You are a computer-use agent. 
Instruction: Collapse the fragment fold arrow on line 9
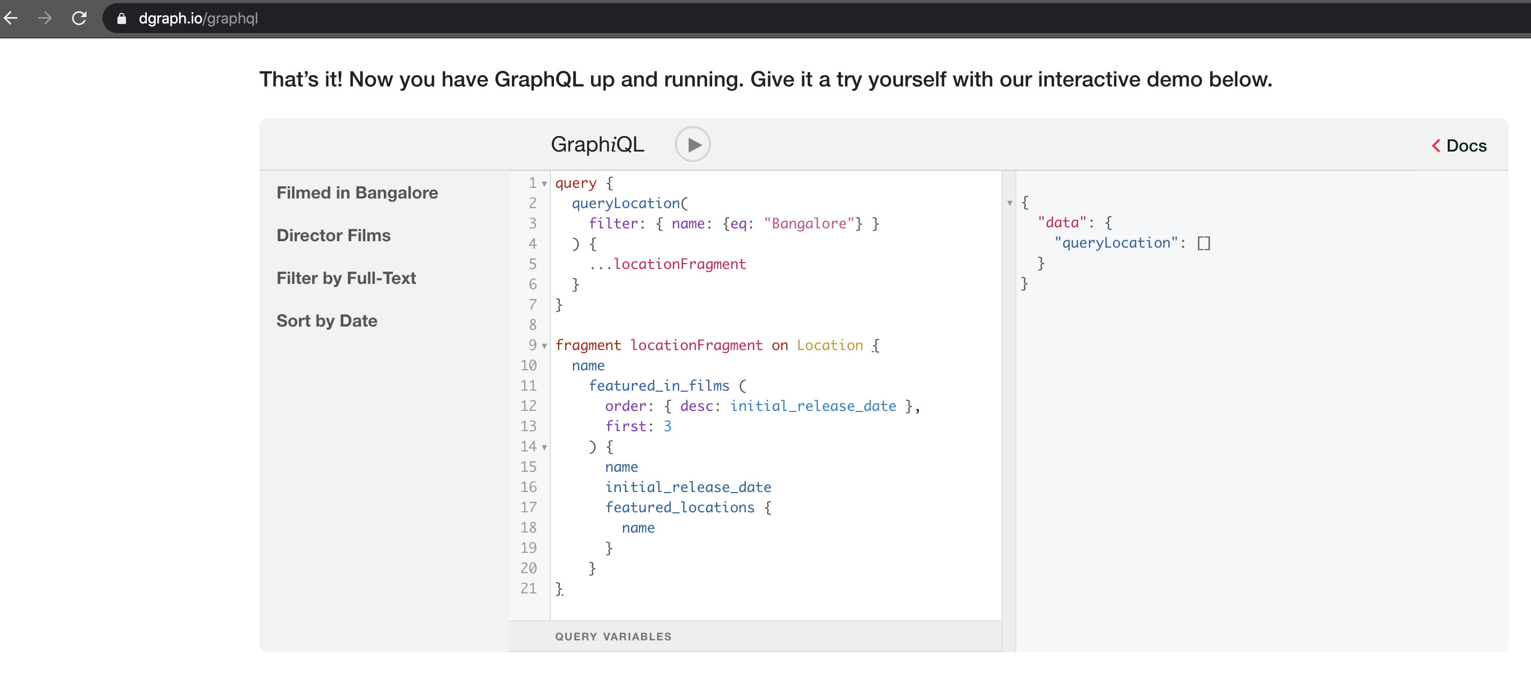[x=544, y=346]
